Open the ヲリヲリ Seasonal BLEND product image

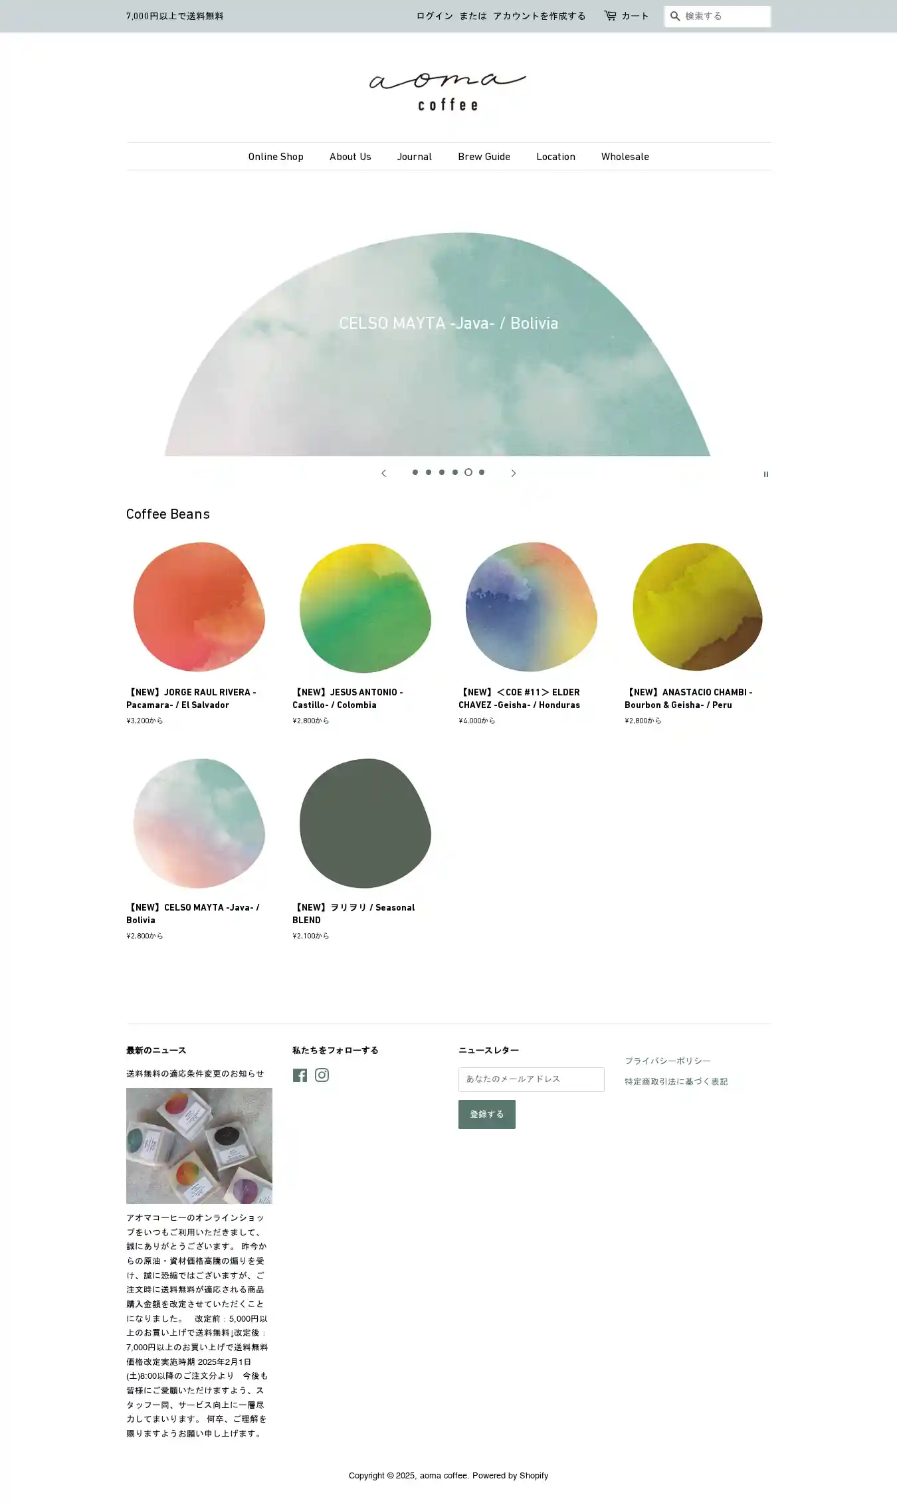pos(365,823)
